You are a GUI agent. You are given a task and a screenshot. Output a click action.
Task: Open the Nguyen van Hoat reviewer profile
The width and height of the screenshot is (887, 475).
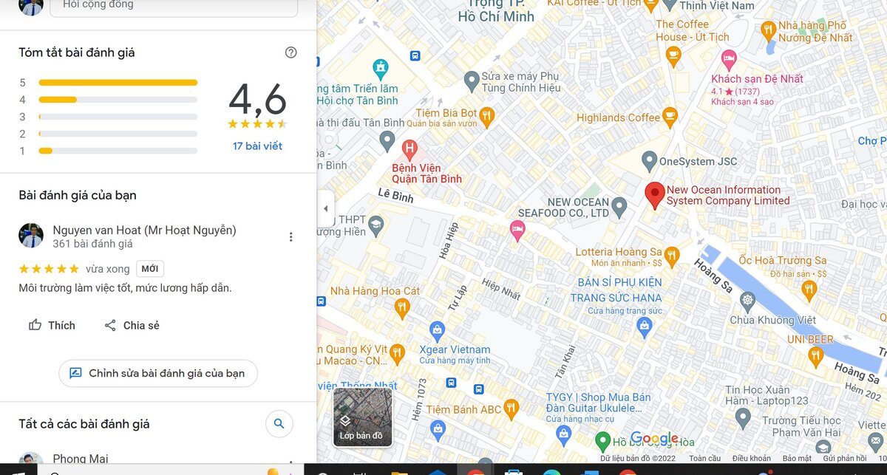tap(144, 230)
